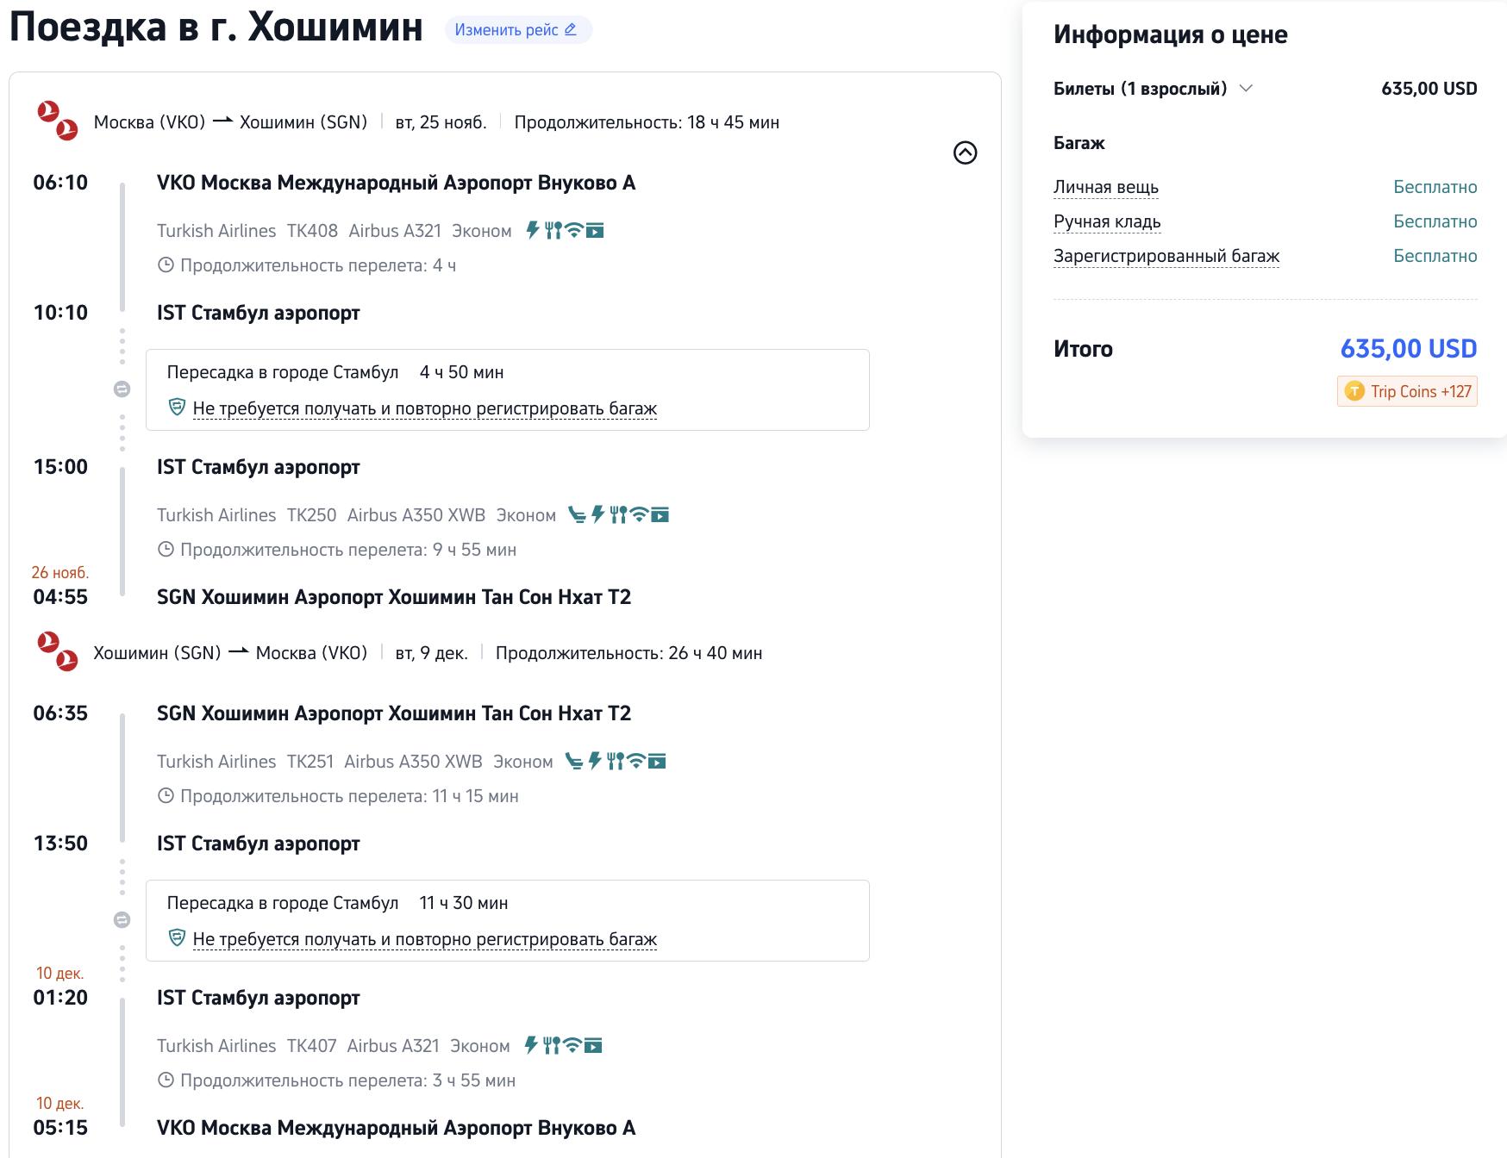The image size is (1507, 1158).
Task: Click the in-flight meal icon for flight TK407
Action: click(x=552, y=1045)
